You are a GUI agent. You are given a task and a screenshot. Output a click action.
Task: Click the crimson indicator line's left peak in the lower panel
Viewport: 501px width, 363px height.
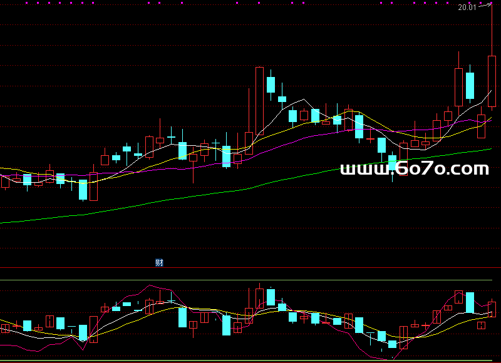pyautogui.click(x=149, y=286)
